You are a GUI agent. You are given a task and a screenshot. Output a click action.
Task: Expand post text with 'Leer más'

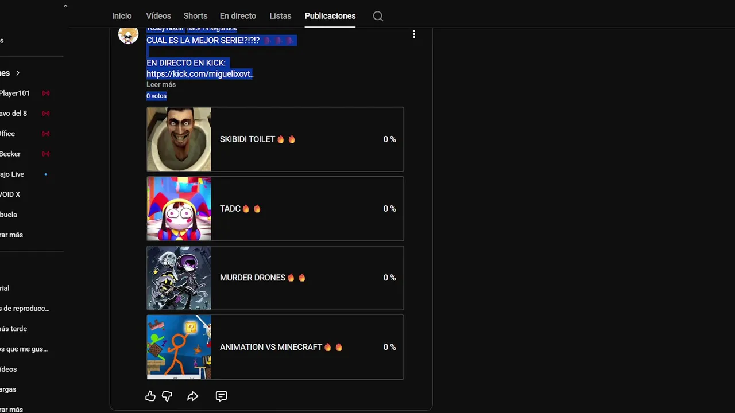pos(161,84)
